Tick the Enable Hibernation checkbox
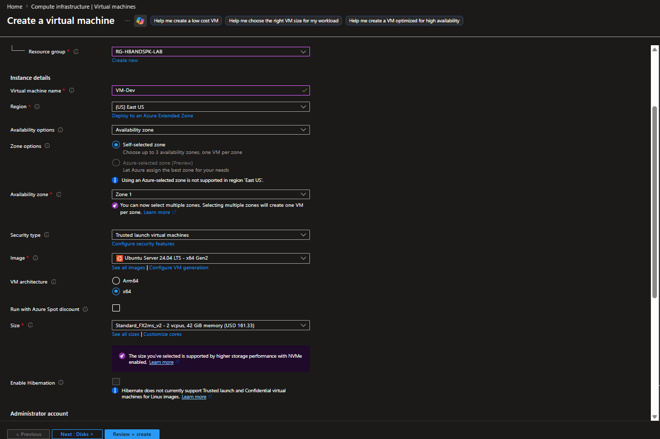This screenshot has height=439, width=660. pyautogui.click(x=116, y=382)
